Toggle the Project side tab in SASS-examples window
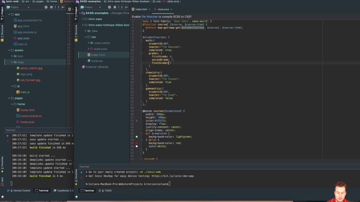The width and height of the screenshot is (360, 202). pyautogui.click(x=76, y=13)
